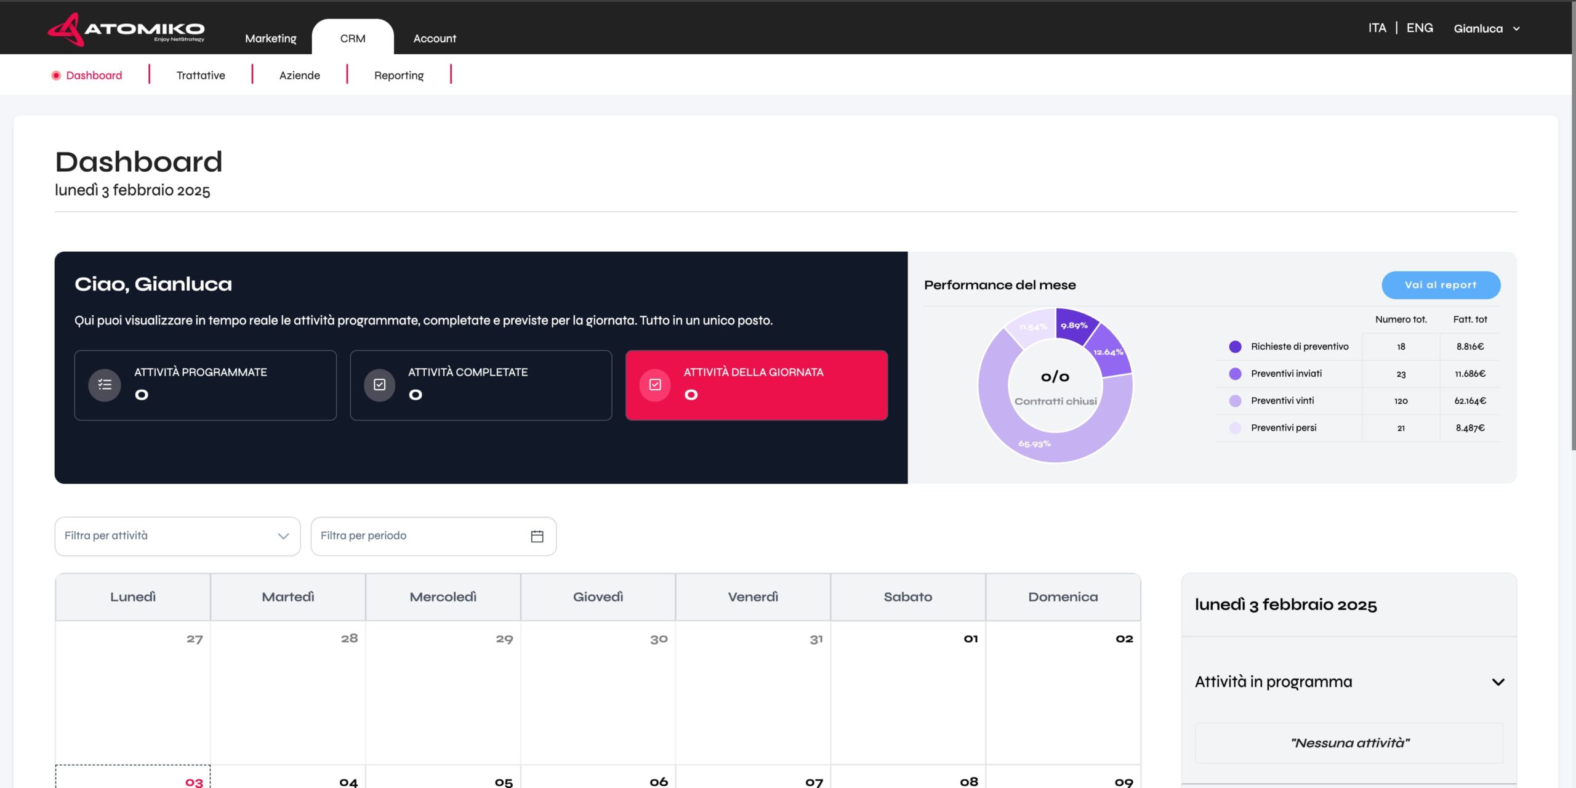This screenshot has height=788, width=1576.
Task: Select day 03 in the calendar
Action: pos(194,782)
